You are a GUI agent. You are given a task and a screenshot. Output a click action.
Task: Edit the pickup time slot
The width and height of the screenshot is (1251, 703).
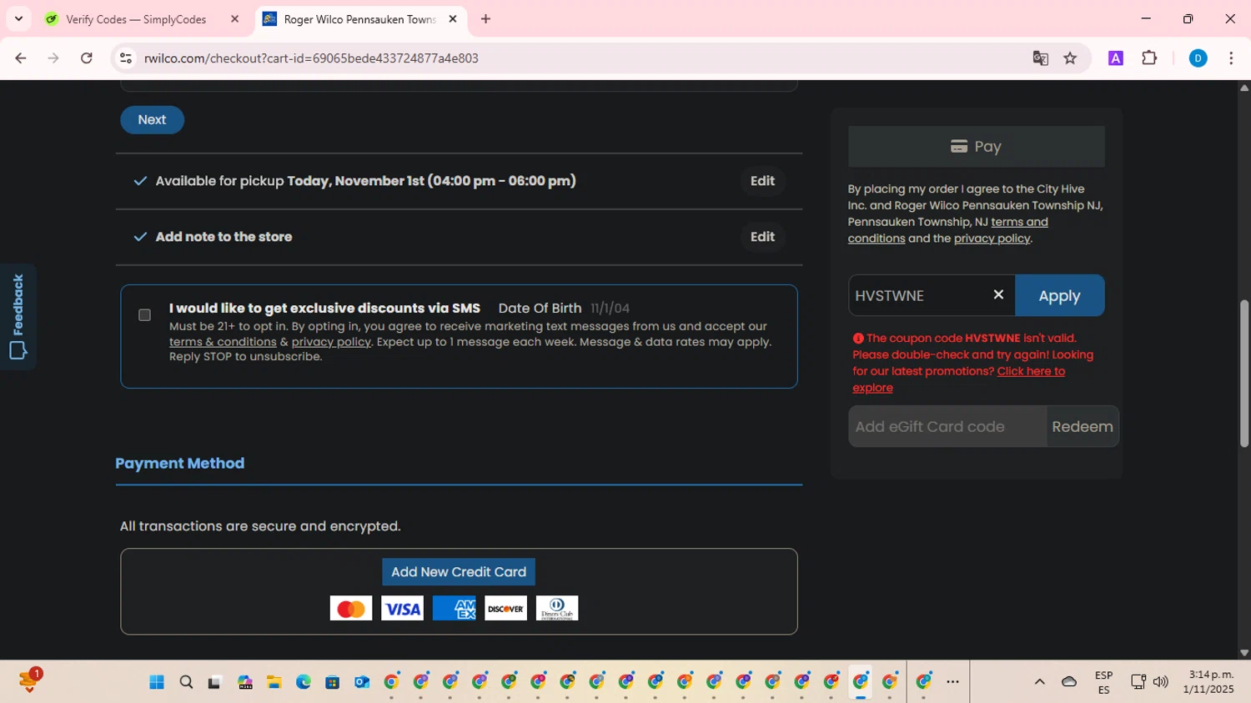tap(762, 181)
